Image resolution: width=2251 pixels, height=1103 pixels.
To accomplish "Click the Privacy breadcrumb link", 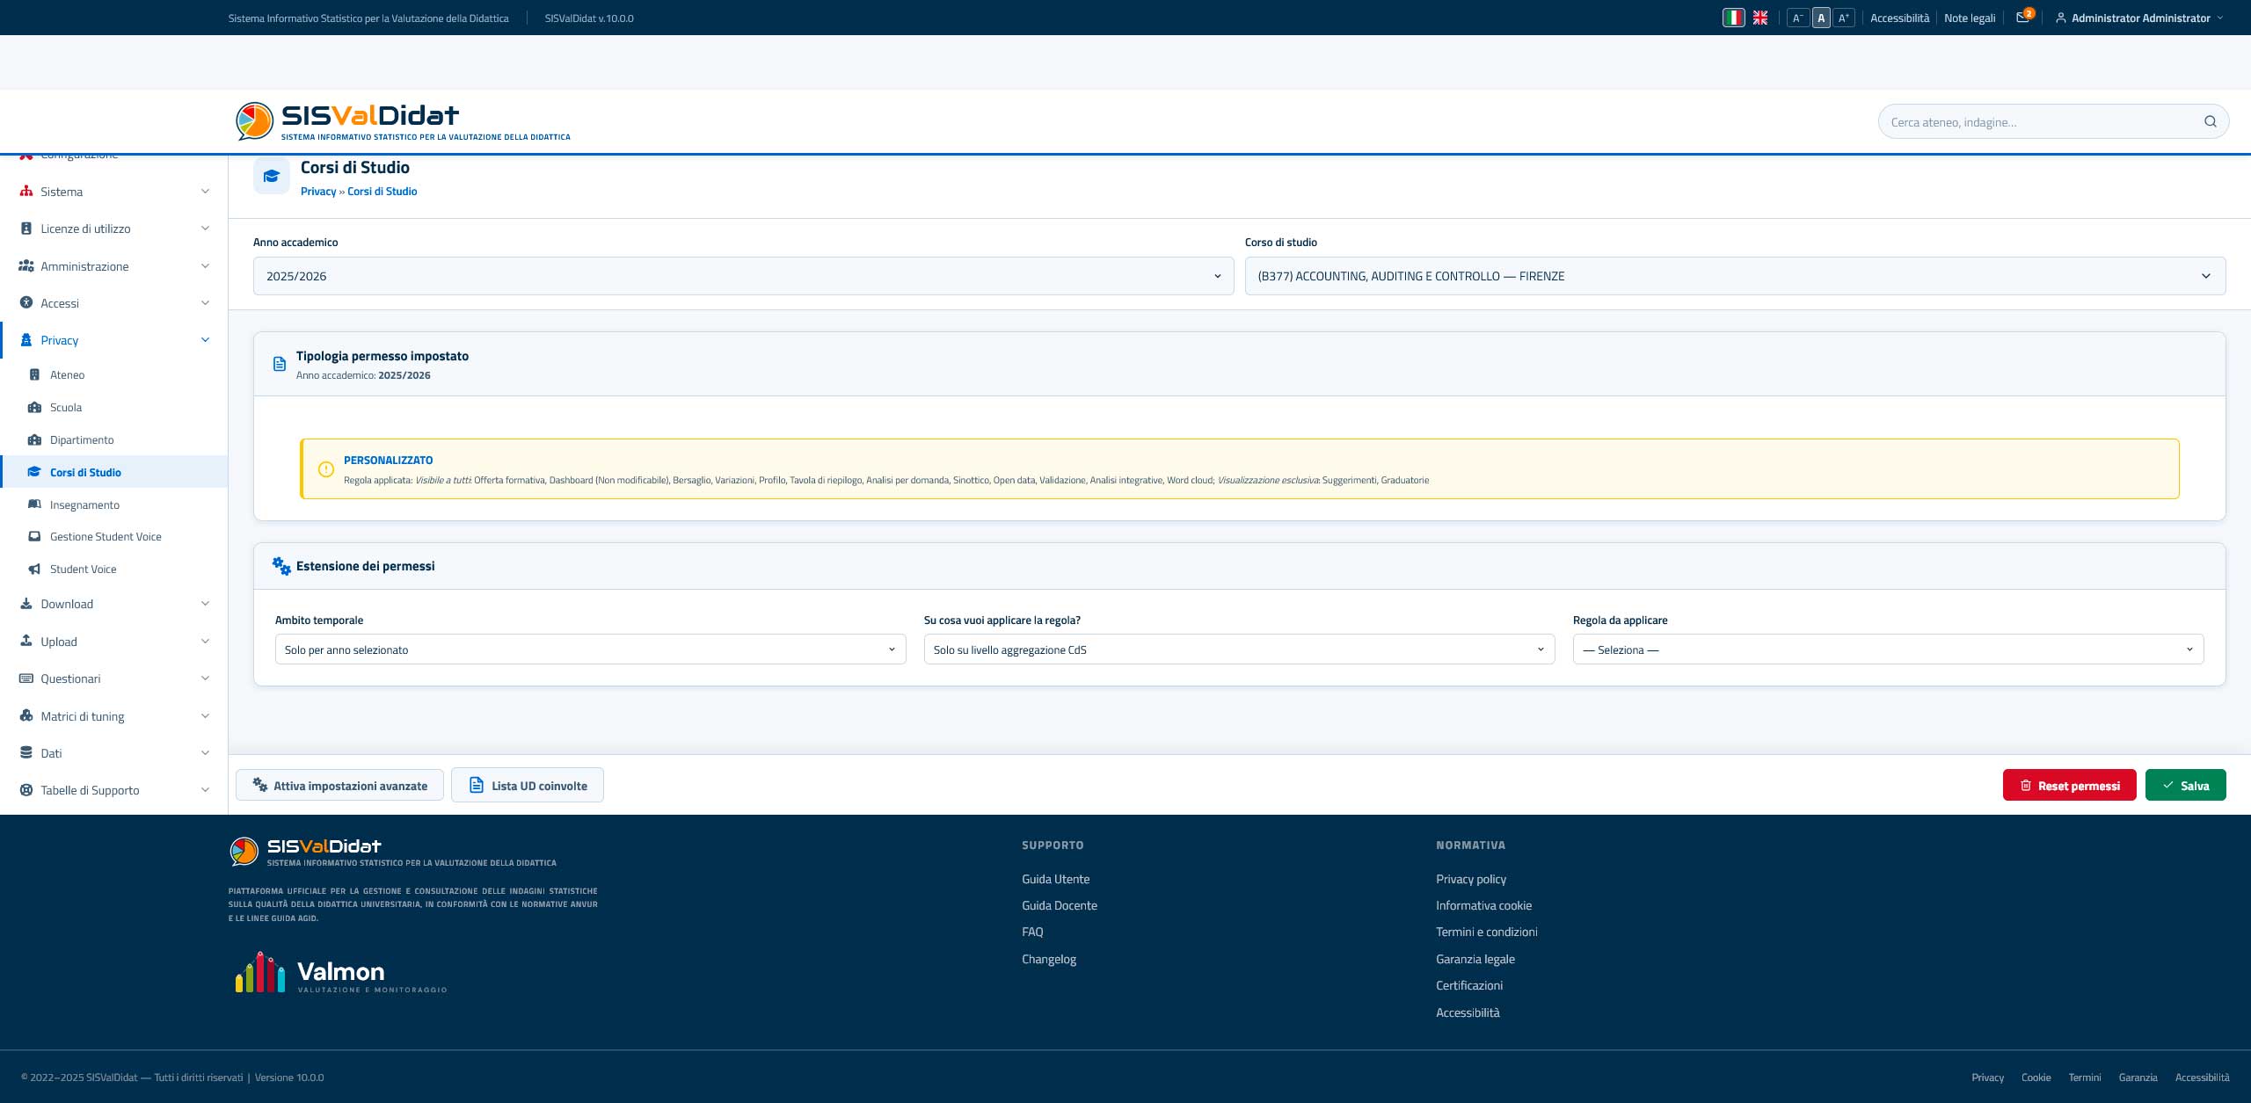I will coord(318,192).
